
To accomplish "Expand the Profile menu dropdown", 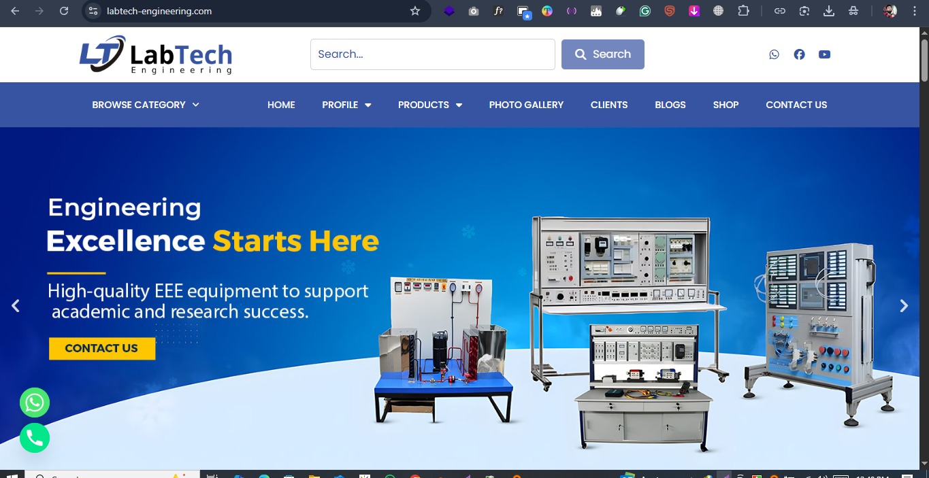I will point(346,105).
